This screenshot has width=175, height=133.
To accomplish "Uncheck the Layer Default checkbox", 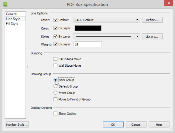I will pos(56,20).
